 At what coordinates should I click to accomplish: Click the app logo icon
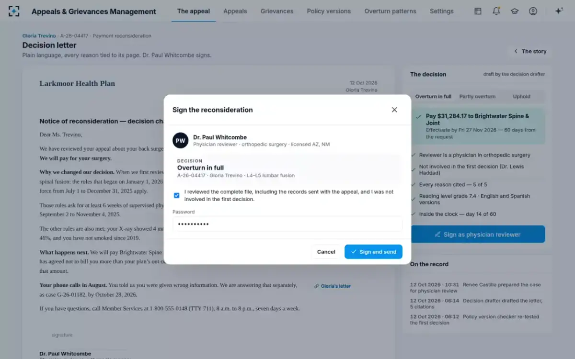pos(14,11)
